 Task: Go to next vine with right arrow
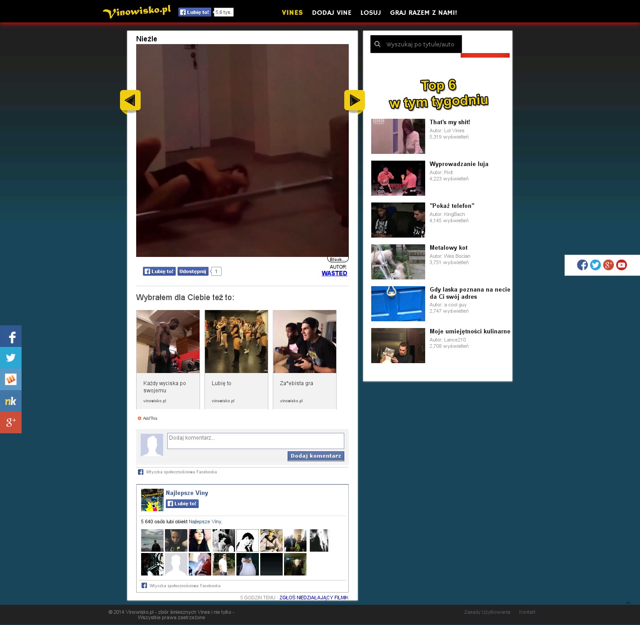[354, 100]
